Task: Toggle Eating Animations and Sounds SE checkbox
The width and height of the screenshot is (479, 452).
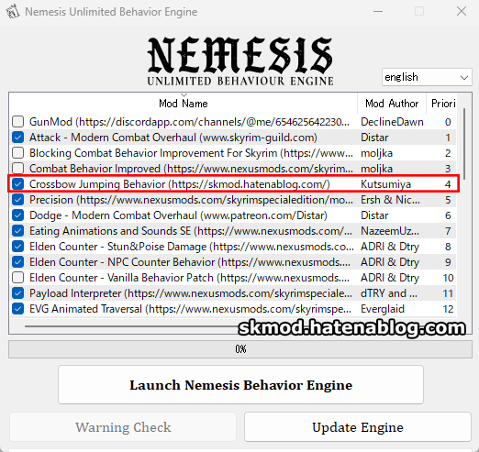Action: [18, 230]
